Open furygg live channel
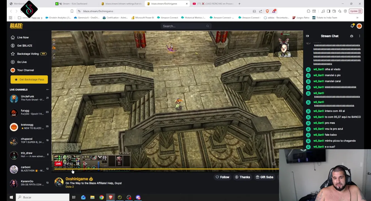The image size is (371, 201). (29, 112)
